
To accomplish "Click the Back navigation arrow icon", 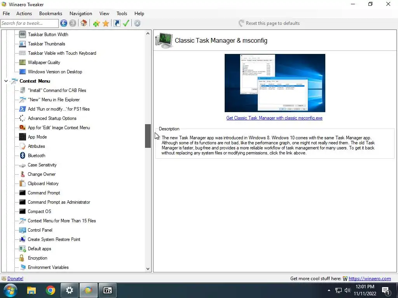I will coord(64,23).
